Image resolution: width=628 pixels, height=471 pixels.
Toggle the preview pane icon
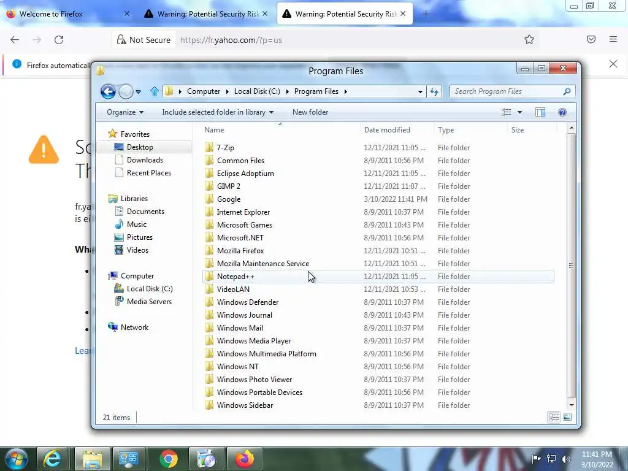(540, 112)
